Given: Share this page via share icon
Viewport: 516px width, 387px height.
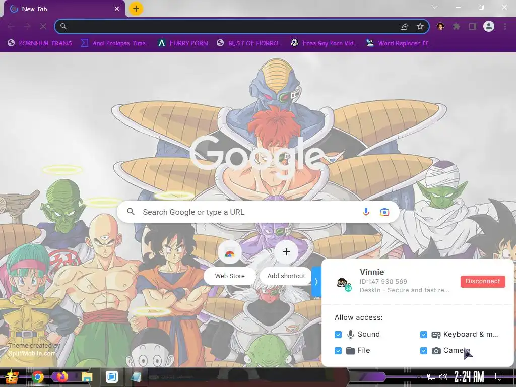Looking at the screenshot, I should [404, 26].
